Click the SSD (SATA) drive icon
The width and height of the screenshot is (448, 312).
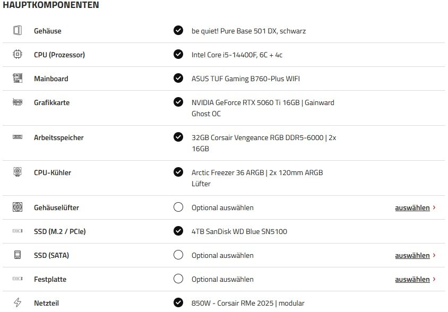pyautogui.click(x=18, y=255)
